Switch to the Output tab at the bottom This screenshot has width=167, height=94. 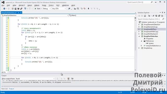(x=11, y=89)
